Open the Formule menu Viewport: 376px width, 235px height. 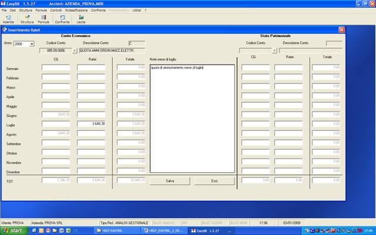click(41, 11)
